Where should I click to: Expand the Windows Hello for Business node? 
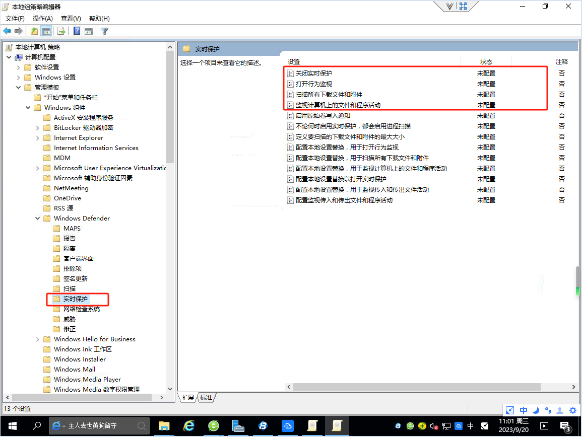pyautogui.click(x=37, y=339)
